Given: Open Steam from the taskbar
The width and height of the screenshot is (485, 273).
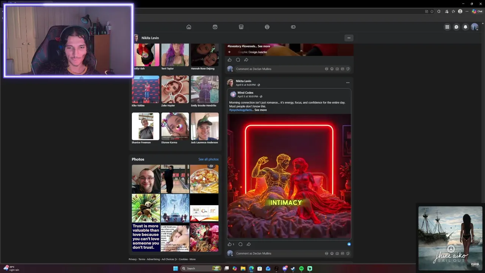Looking at the screenshot, I should (293, 268).
